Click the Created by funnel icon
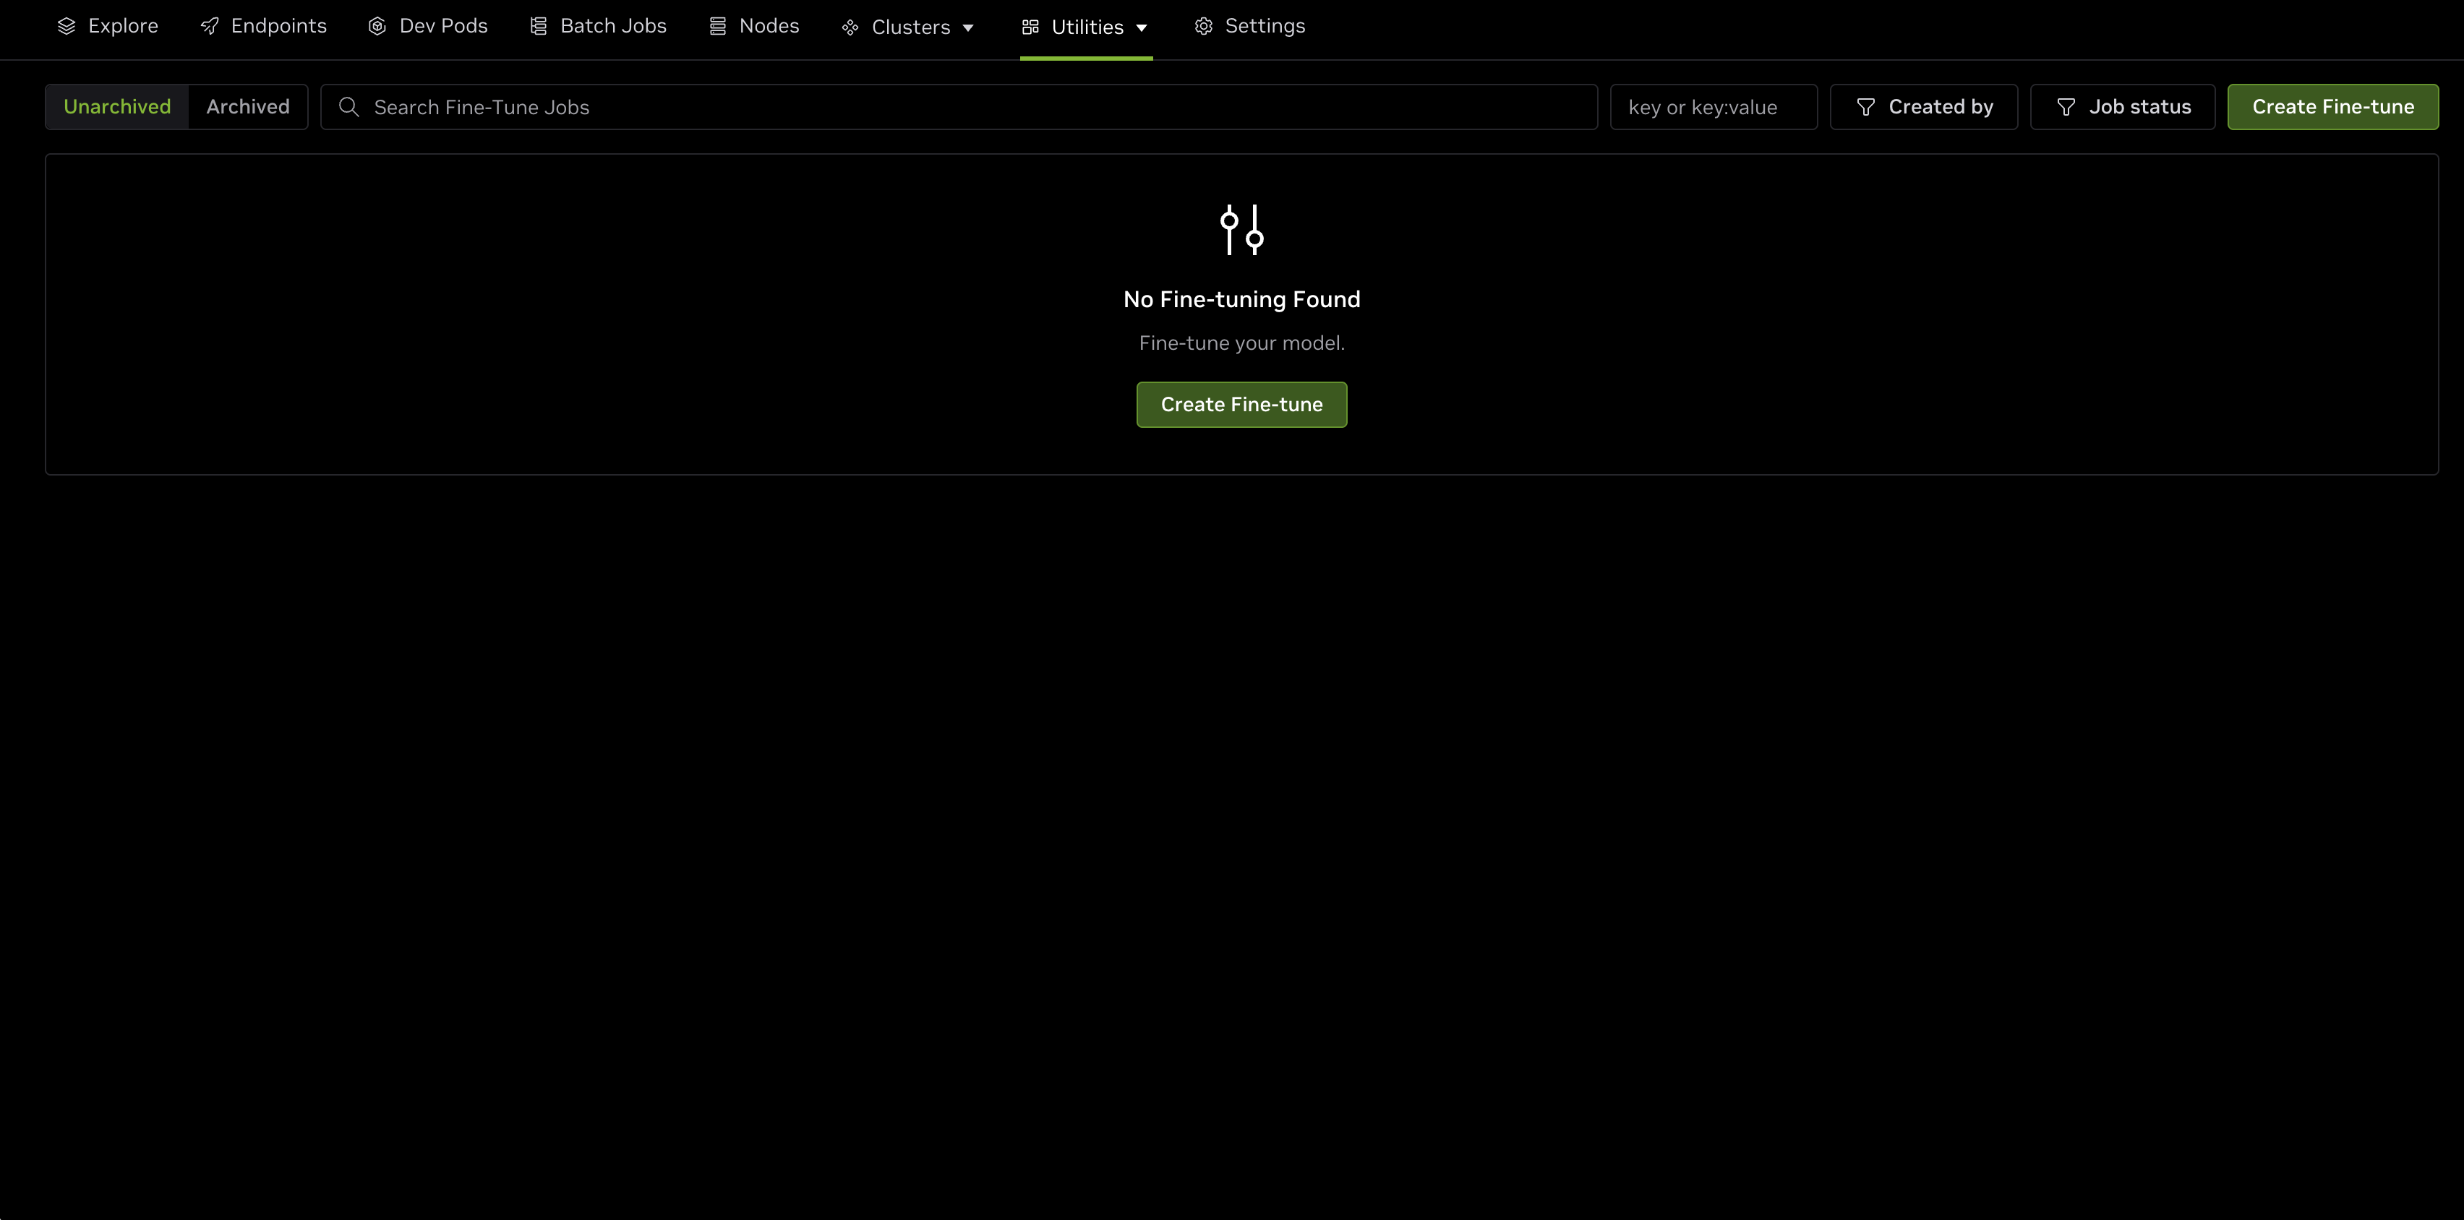The image size is (2464, 1220). click(1865, 106)
